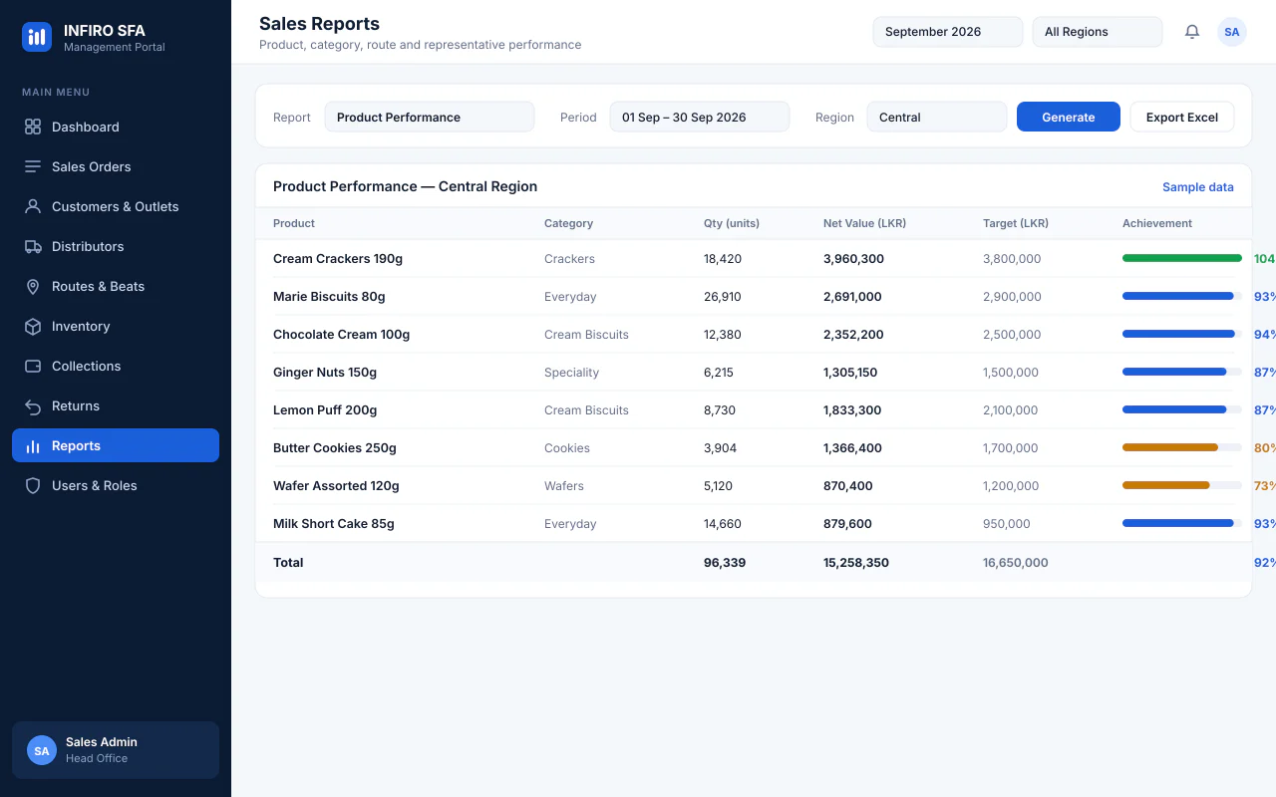The image size is (1276, 797).
Task: Click net value 3,960,300
Action: pyautogui.click(x=853, y=258)
